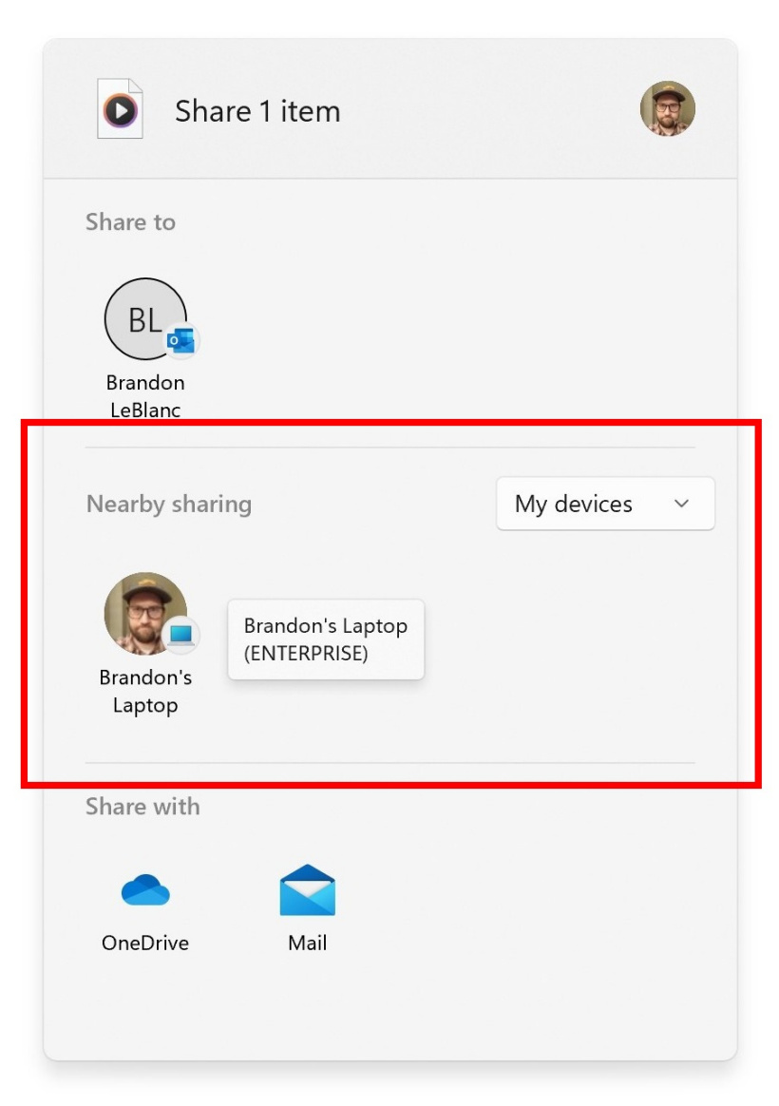Select Brandon LeBlanc's contact avatar
Screen dimensions: 779x1106
[x=145, y=319]
